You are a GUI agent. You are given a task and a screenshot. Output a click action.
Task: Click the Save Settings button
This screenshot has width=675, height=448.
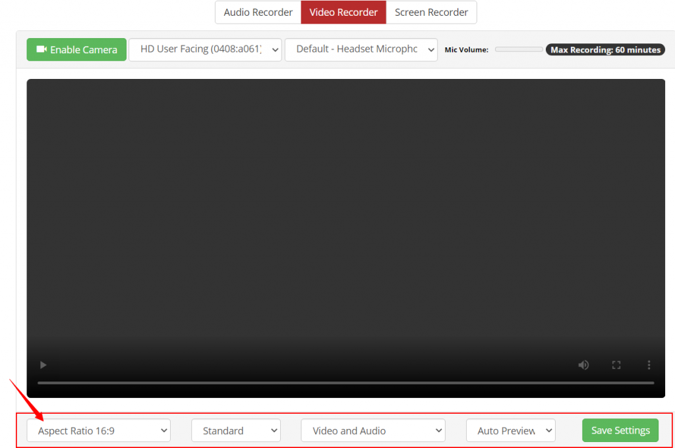pos(620,430)
